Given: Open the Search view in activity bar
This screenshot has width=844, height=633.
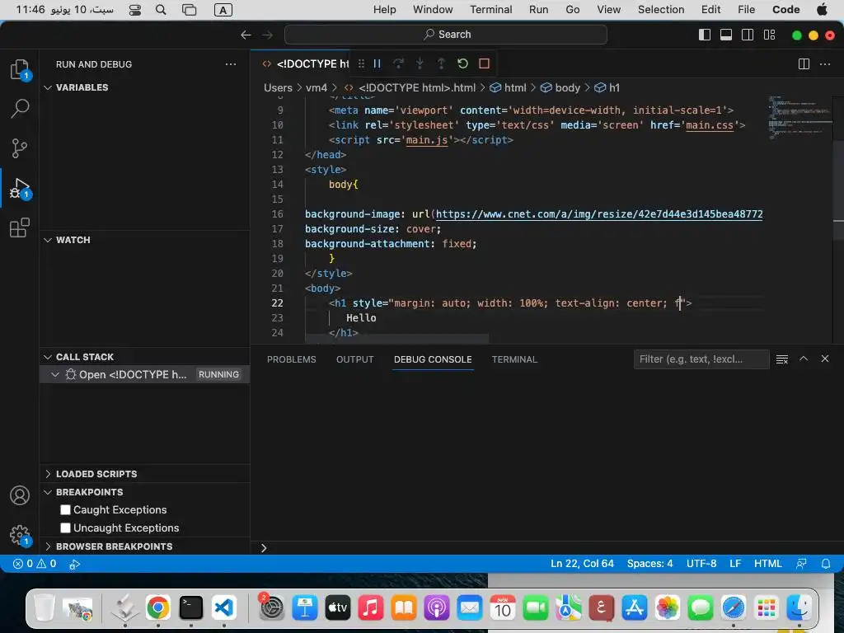Looking at the screenshot, I should click(20, 109).
